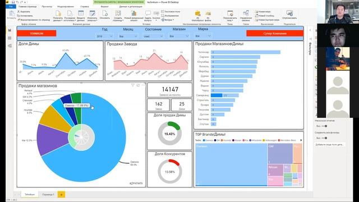Click the 14147 card value
The height and width of the screenshot is (202, 359).
[170, 89]
